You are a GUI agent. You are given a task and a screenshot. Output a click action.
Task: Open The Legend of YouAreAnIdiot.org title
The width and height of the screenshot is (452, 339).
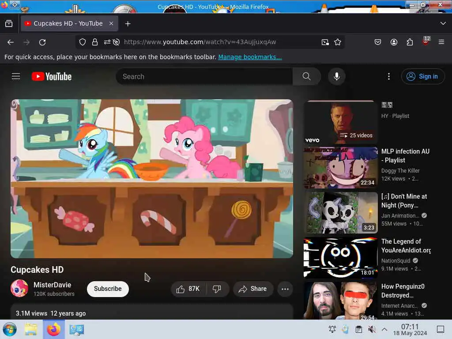tap(406, 245)
